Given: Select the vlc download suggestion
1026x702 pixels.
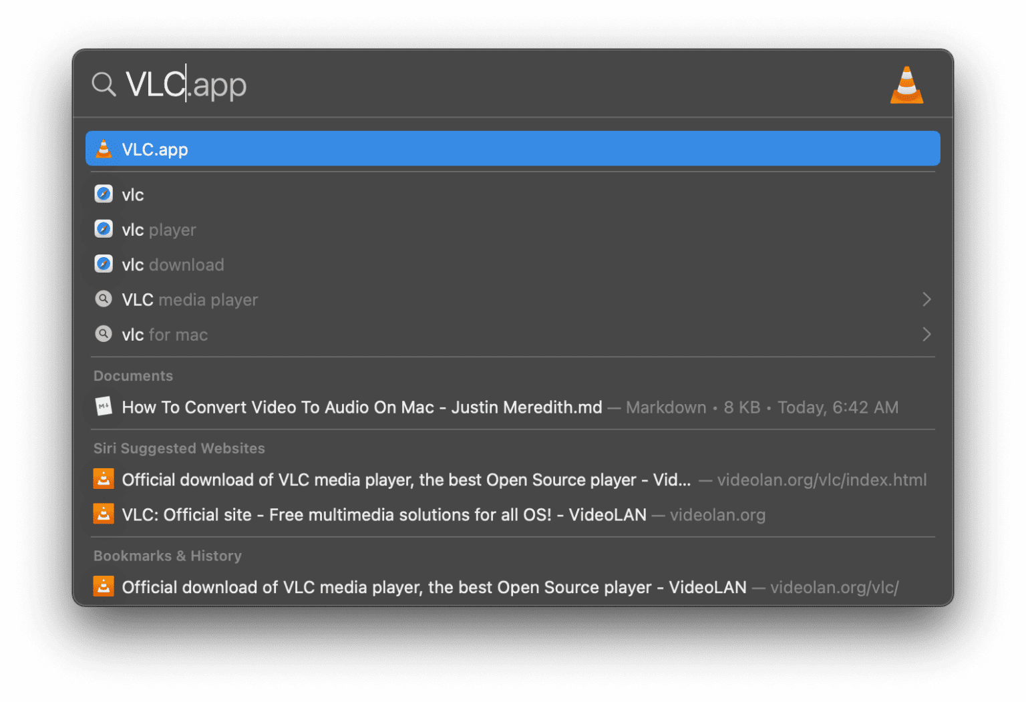Looking at the screenshot, I should [172, 264].
